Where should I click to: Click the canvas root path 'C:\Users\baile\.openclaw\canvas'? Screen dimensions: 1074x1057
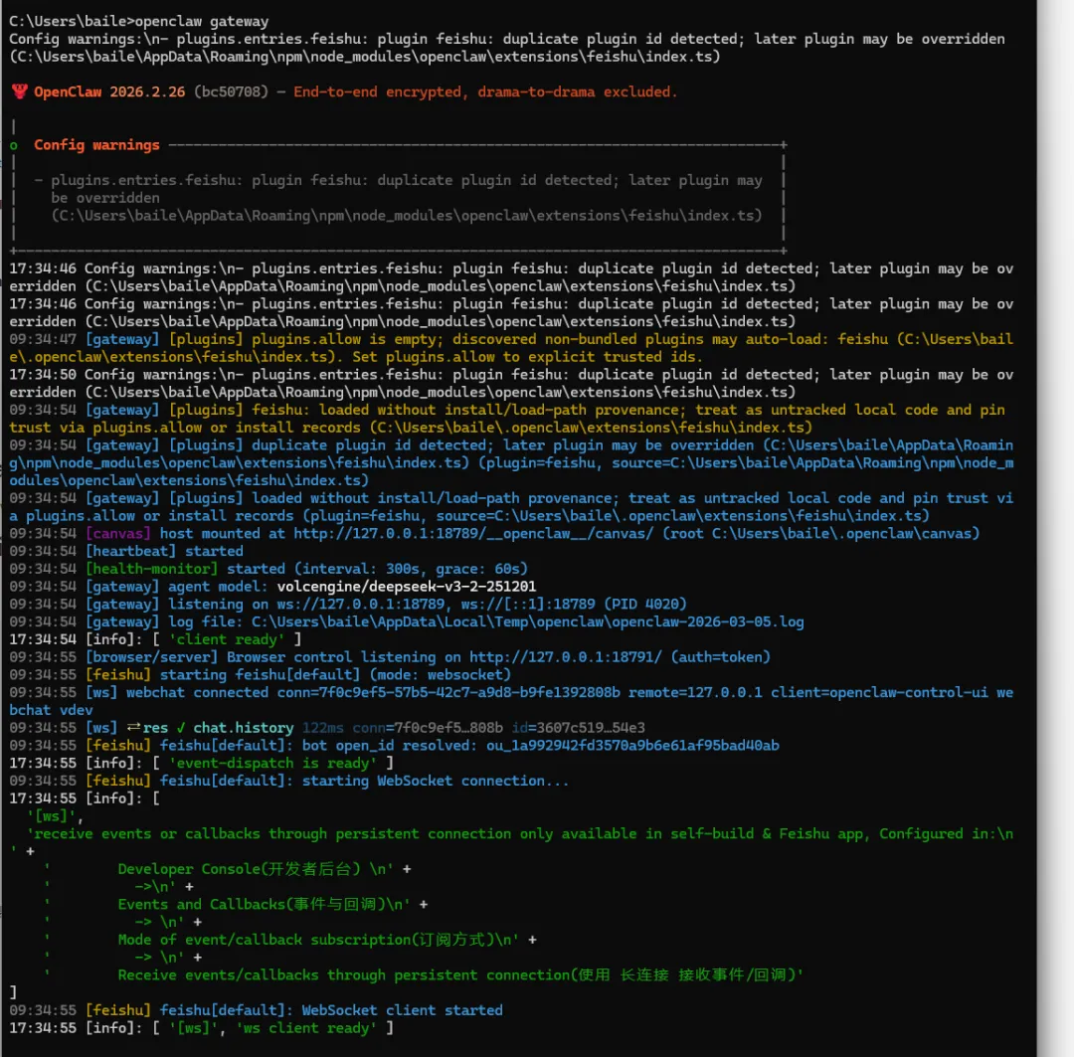click(840, 534)
